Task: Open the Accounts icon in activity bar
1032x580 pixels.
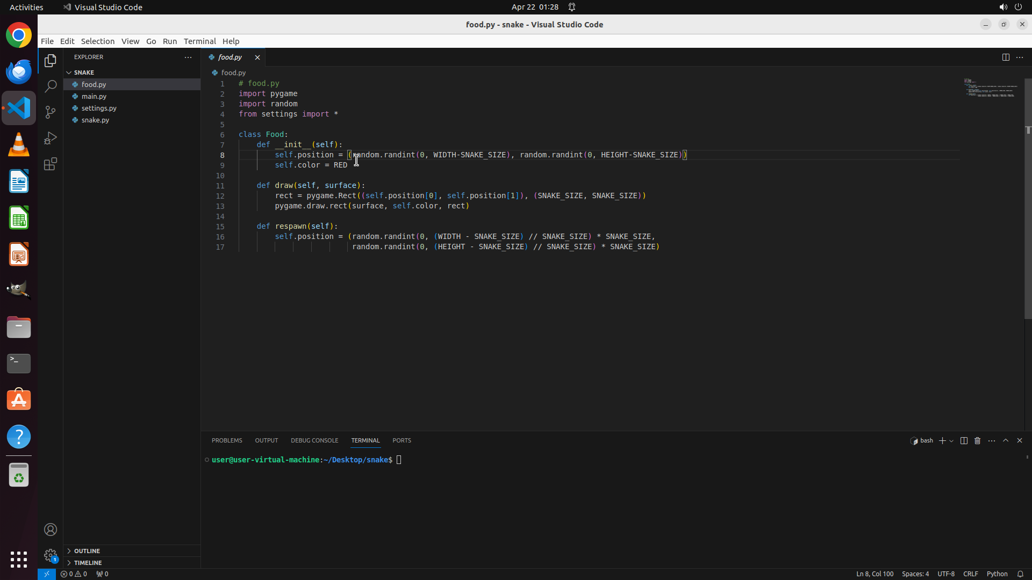Action: (x=51, y=530)
